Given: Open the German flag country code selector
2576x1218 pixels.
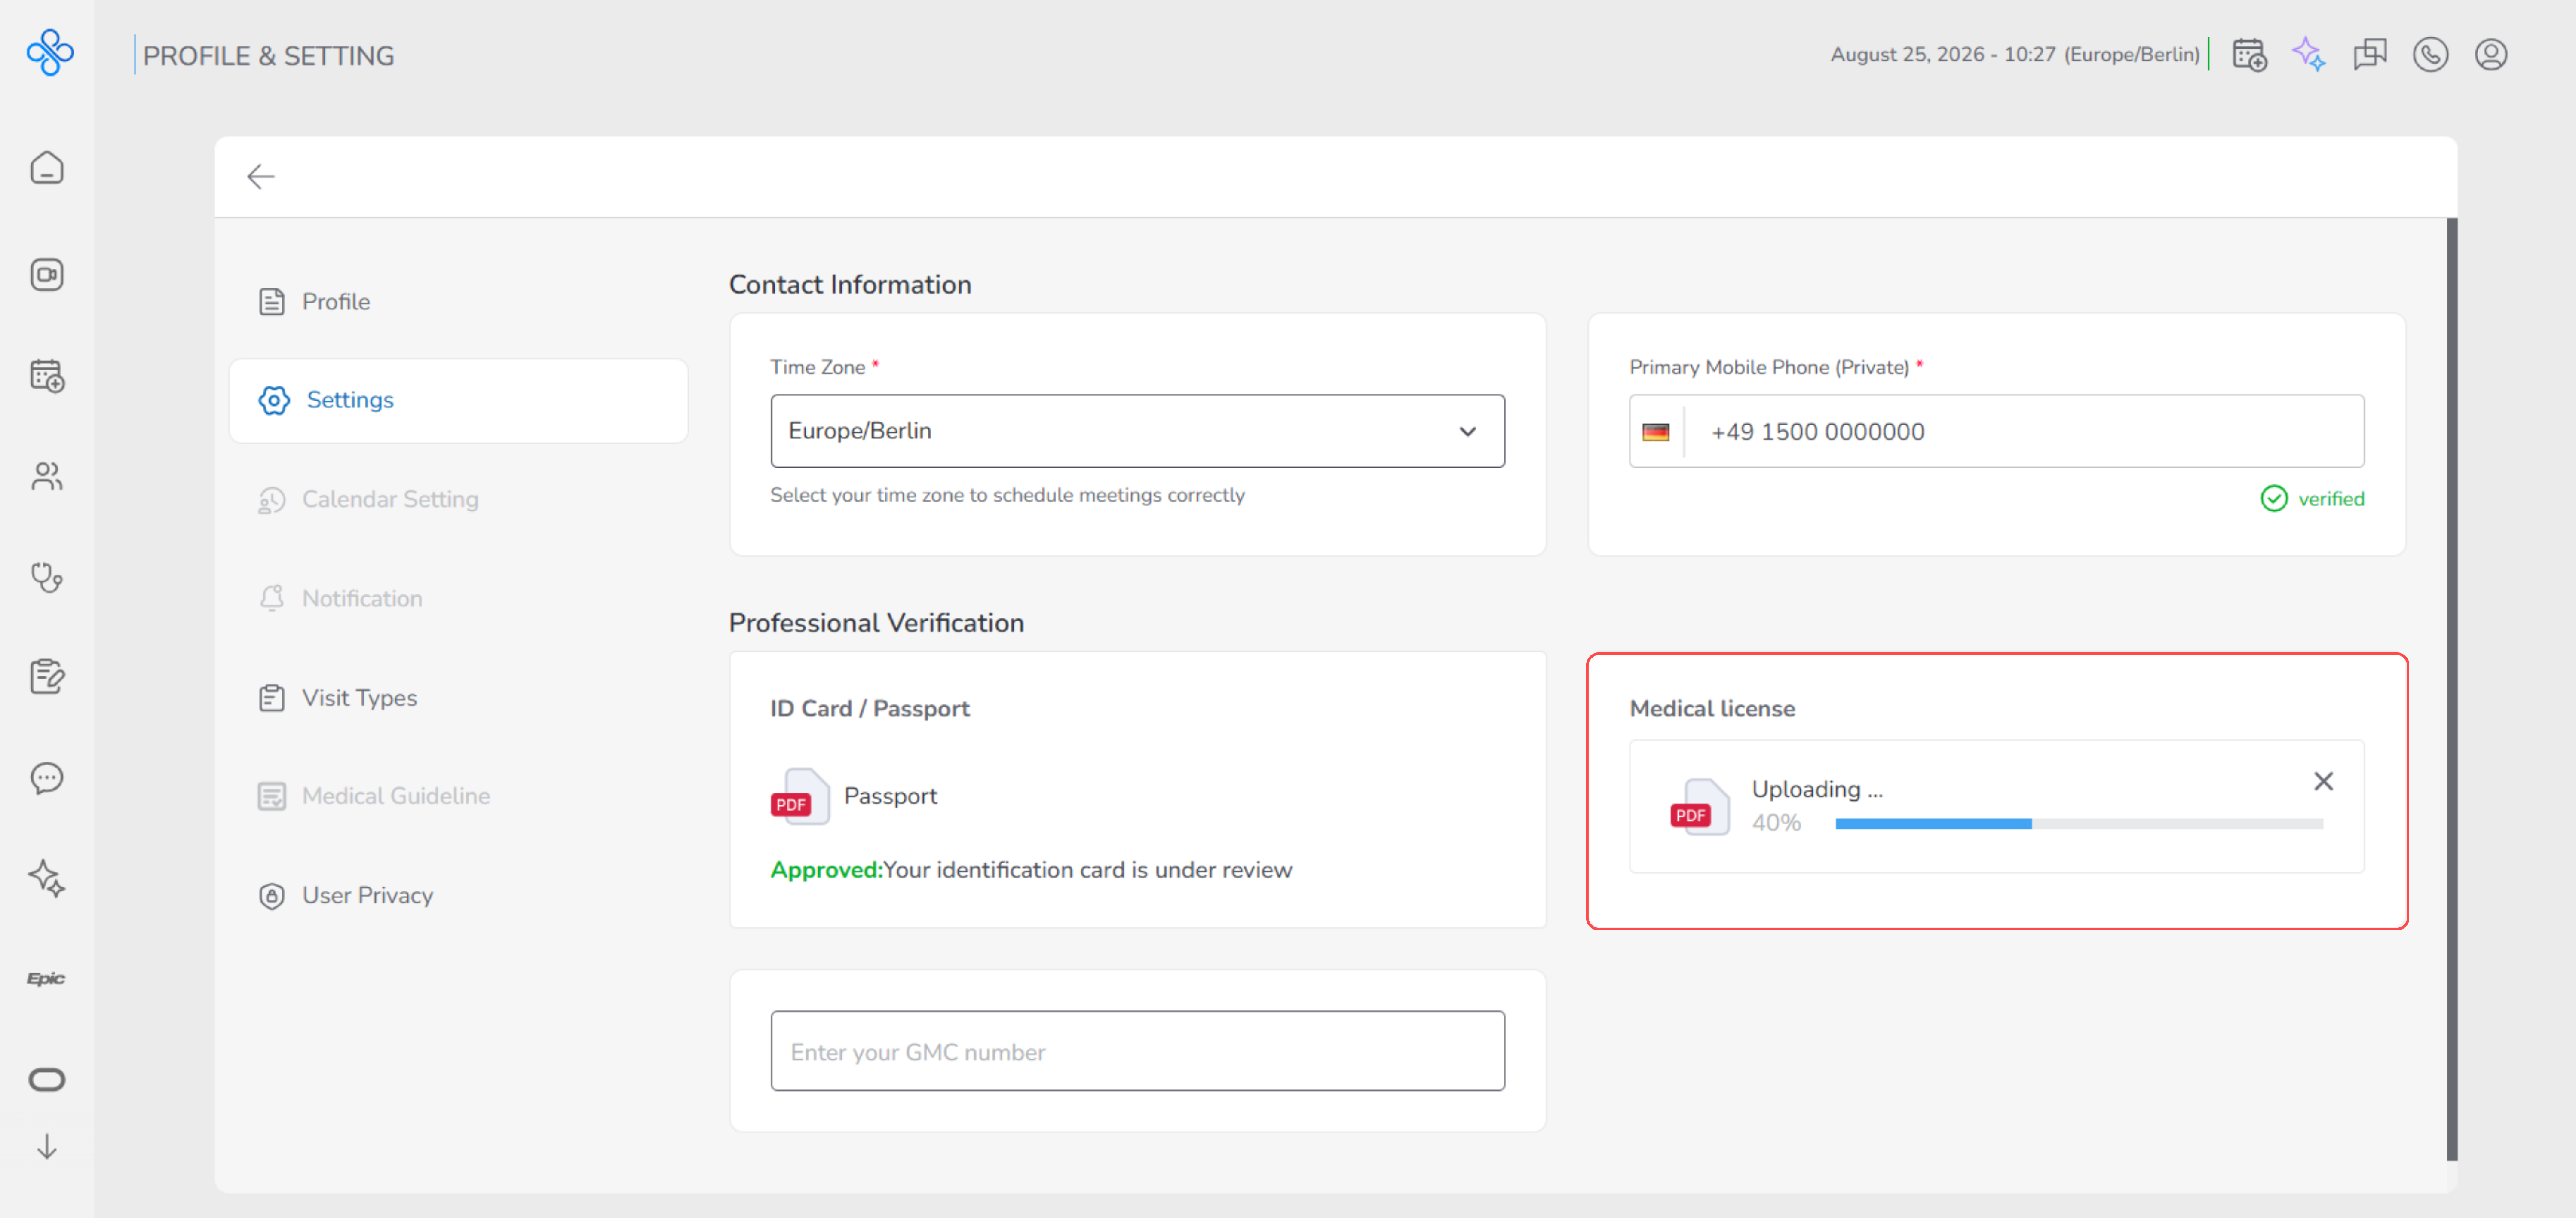Looking at the screenshot, I should (x=1656, y=432).
